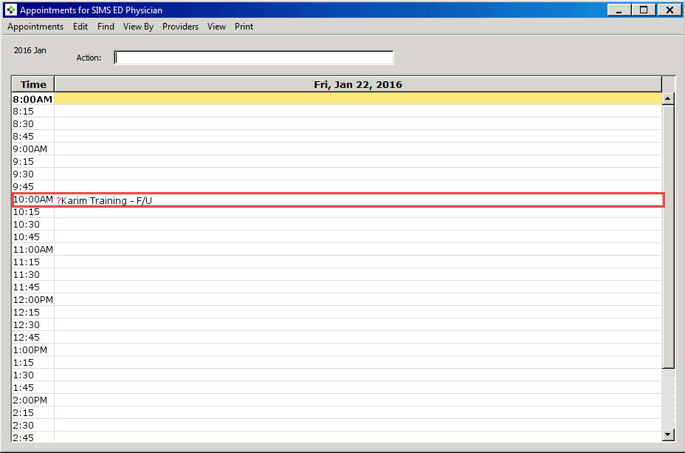Click the Time column header
This screenshot has width=685, height=453.
pyautogui.click(x=33, y=84)
